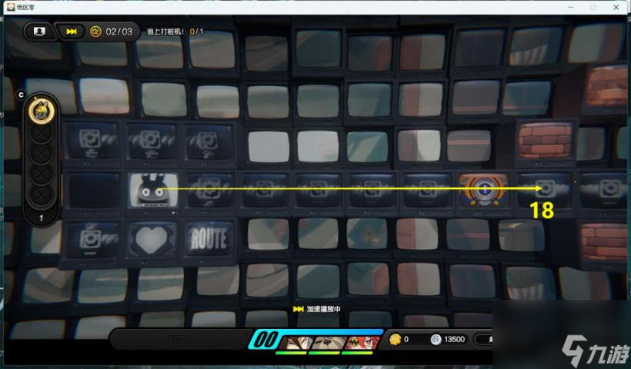
Task: Click the camera TV tile above the Bangboo
Action: click(152, 141)
